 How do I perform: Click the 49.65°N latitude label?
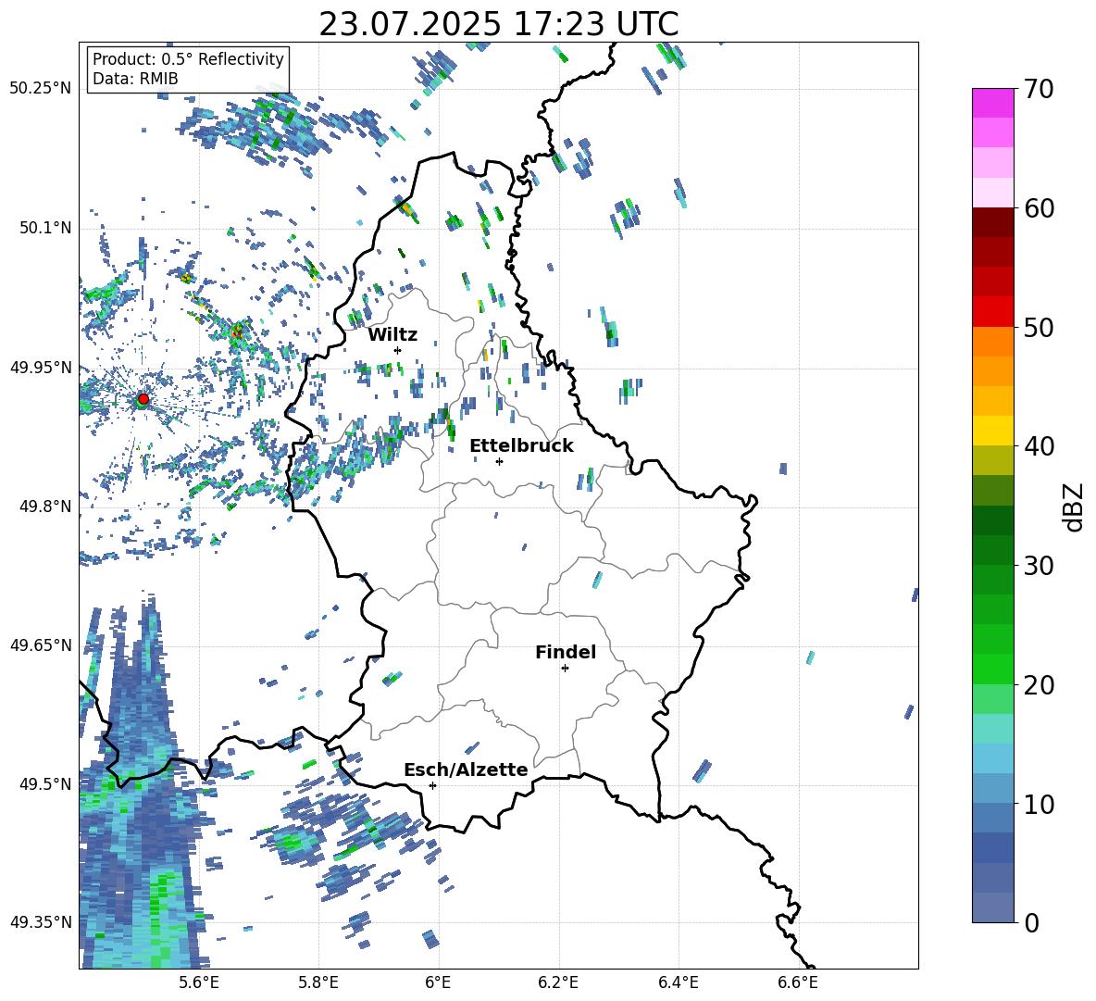tap(41, 644)
